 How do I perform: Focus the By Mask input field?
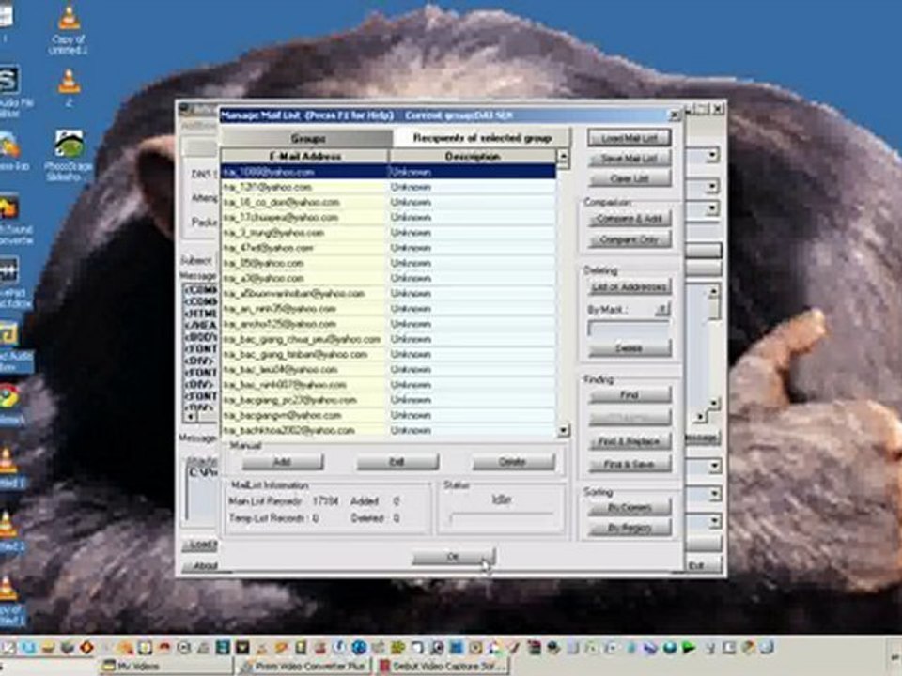pos(629,329)
